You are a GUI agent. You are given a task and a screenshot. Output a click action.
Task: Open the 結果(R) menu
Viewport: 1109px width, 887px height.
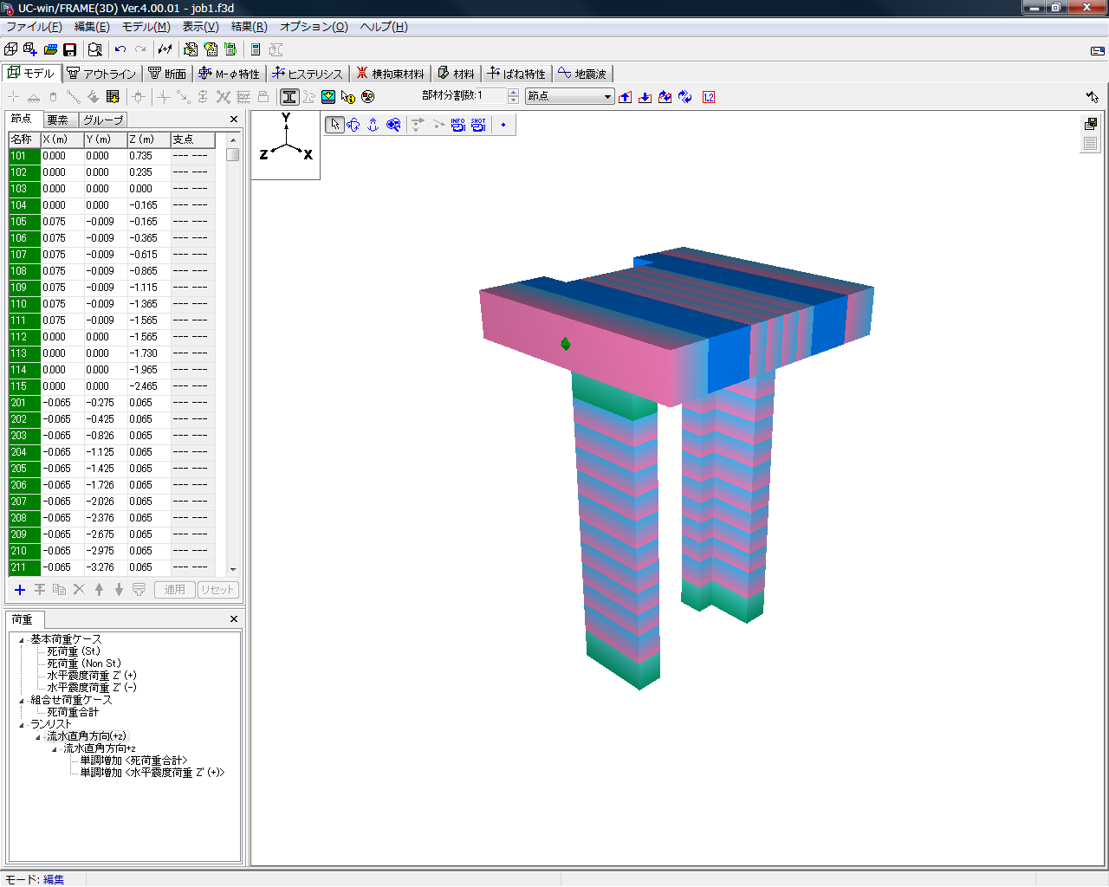249,27
